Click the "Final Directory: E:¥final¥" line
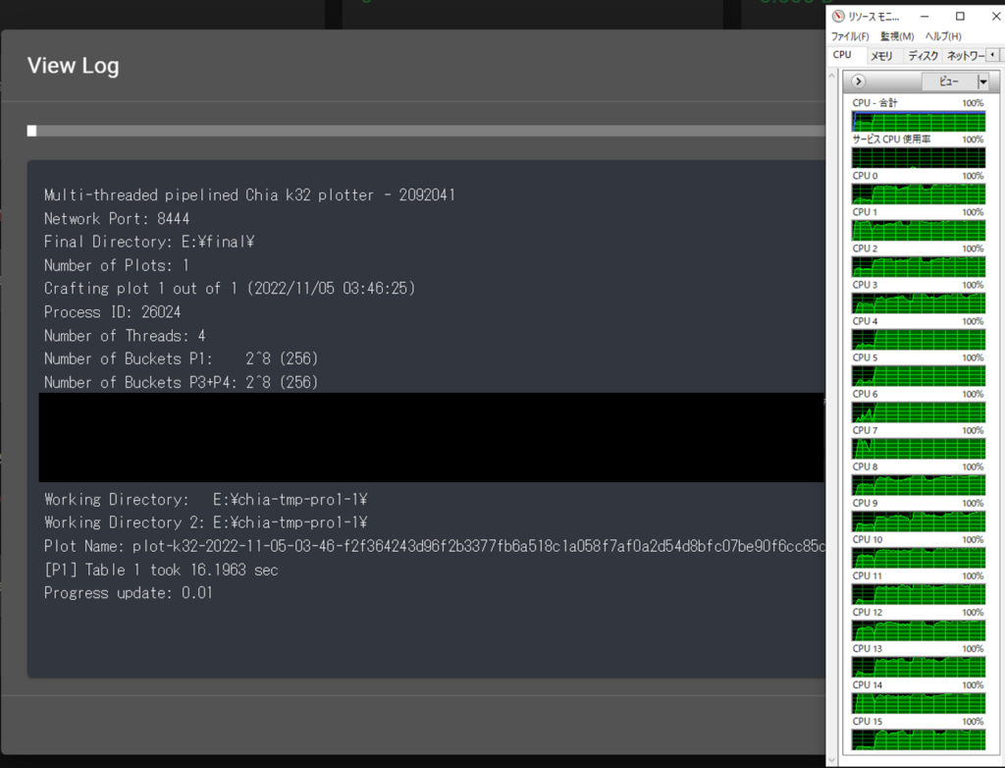Screen dimensions: 1005x768 [x=149, y=242]
